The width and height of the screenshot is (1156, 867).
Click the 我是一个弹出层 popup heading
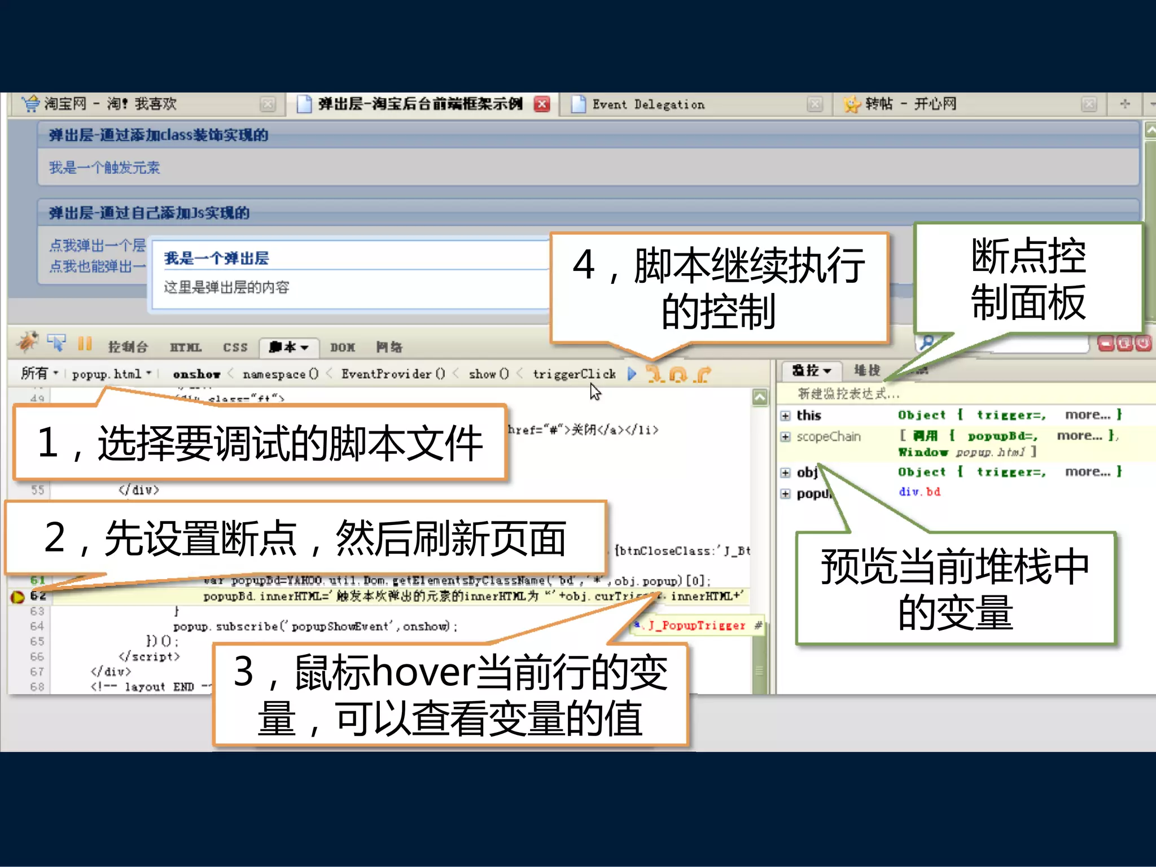[x=216, y=259]
